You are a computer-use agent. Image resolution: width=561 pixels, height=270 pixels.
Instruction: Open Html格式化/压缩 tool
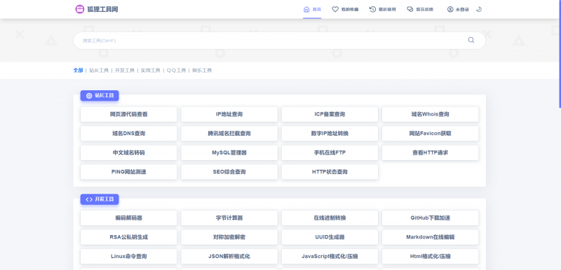pos(430,257)
